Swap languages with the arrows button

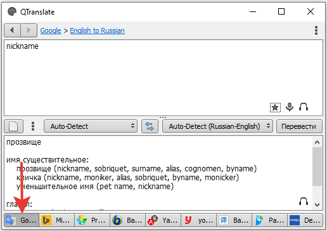click(x=150, y=126)
